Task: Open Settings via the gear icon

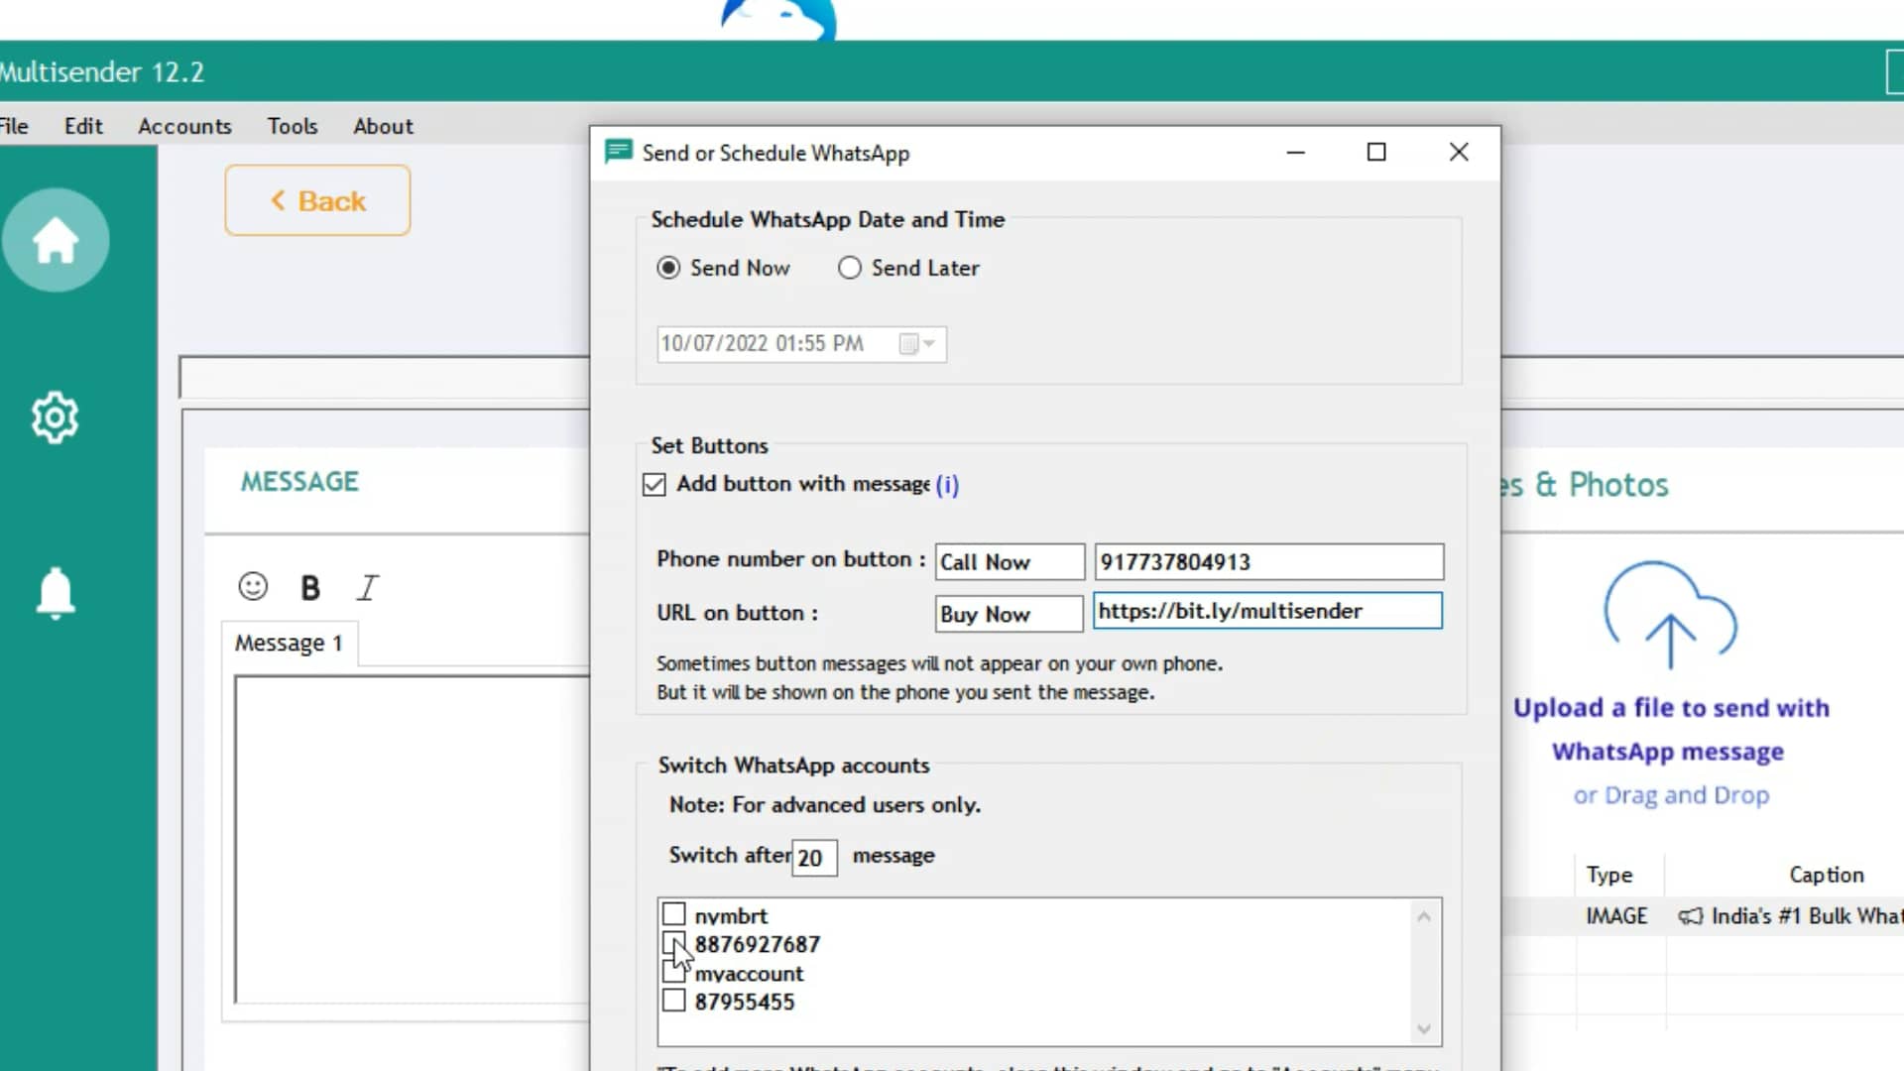Action: [x=55, y=417]
